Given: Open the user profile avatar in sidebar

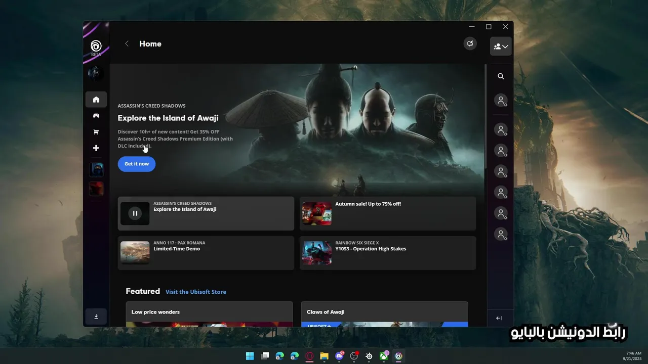Looking at the screenshot, I should [x=96, y=74].
